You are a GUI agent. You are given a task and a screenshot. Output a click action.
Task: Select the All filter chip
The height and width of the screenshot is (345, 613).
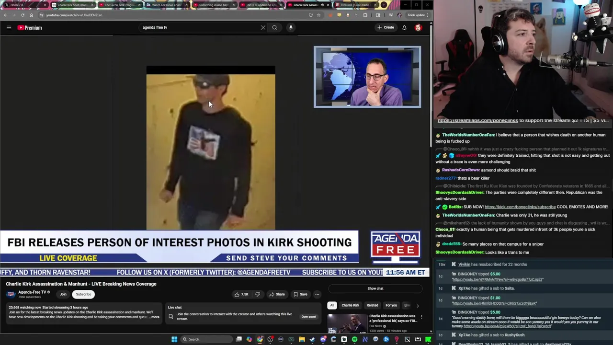(x=331, y=305)
